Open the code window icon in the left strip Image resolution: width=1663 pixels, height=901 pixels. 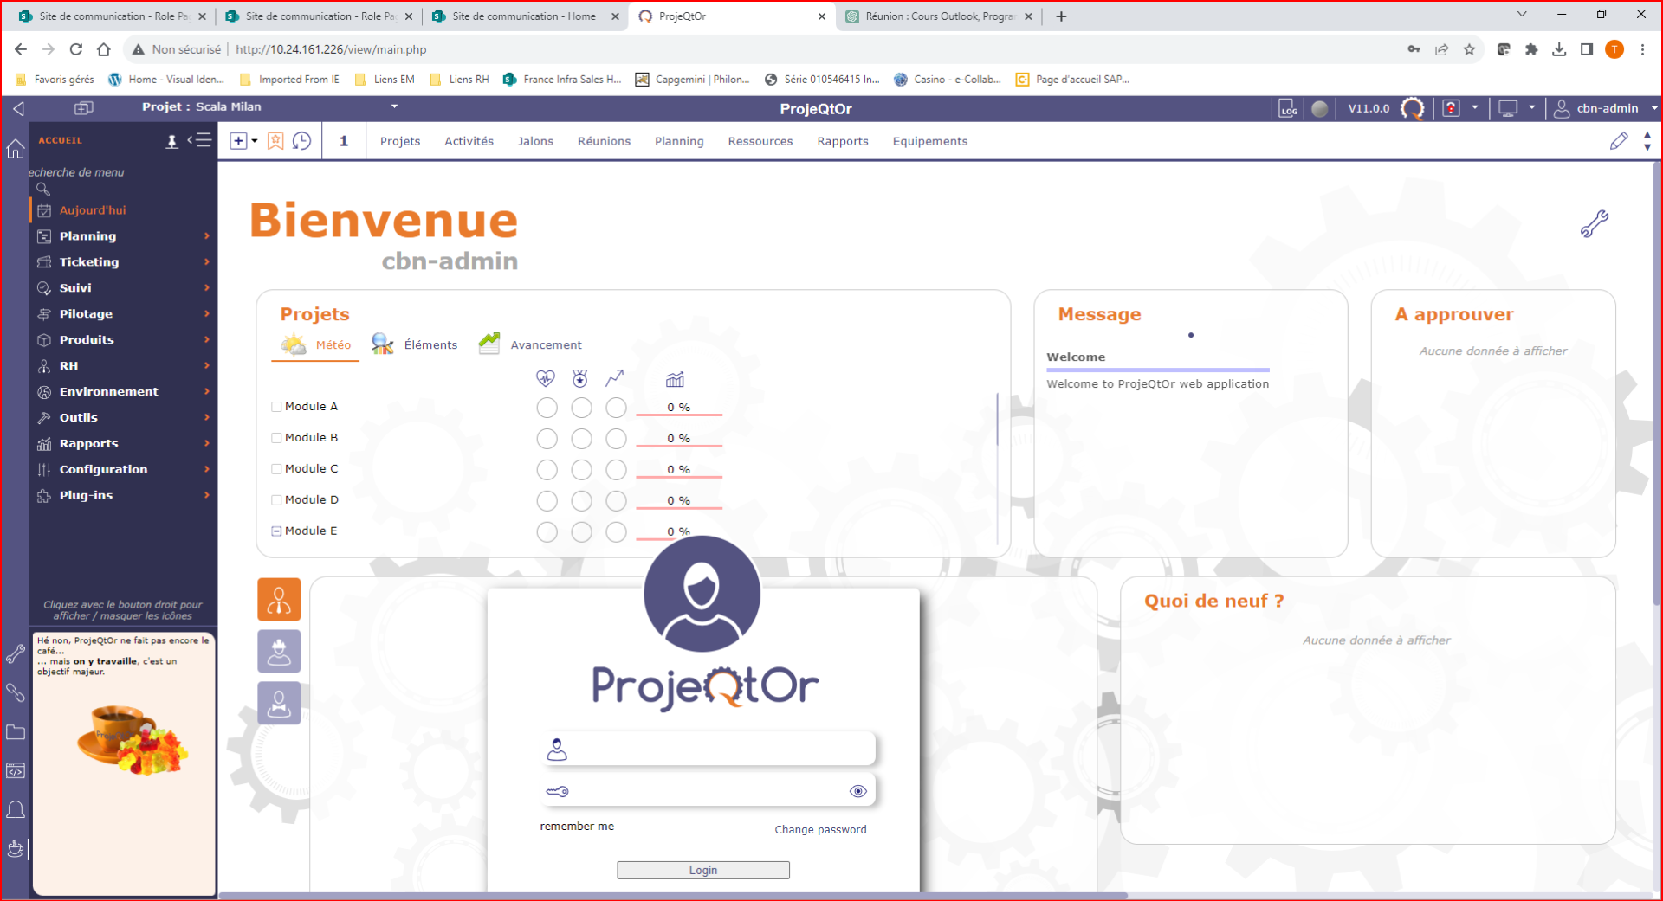pyautogui.click(x=16, y=770)
